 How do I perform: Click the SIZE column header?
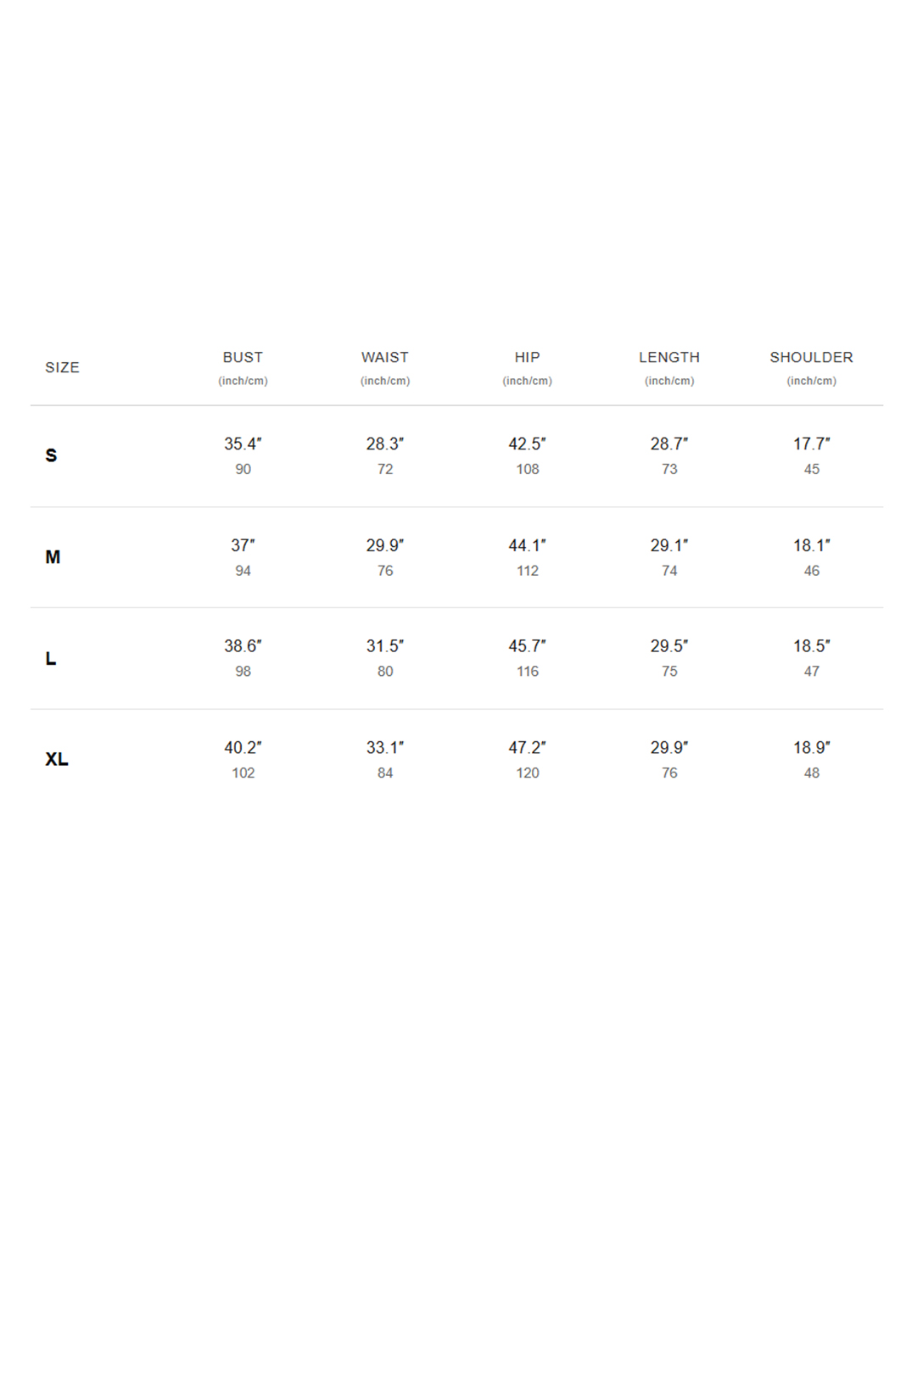pyautogui.click(x=62, y=367)
